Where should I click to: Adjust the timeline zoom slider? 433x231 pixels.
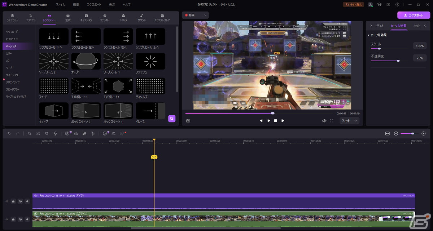tap(410, 133)
